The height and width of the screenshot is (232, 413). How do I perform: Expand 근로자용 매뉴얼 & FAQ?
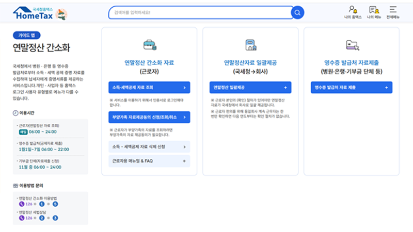point(149,161)
